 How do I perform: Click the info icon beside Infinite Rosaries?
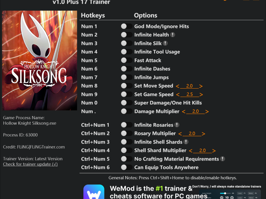tap(177, 125)
